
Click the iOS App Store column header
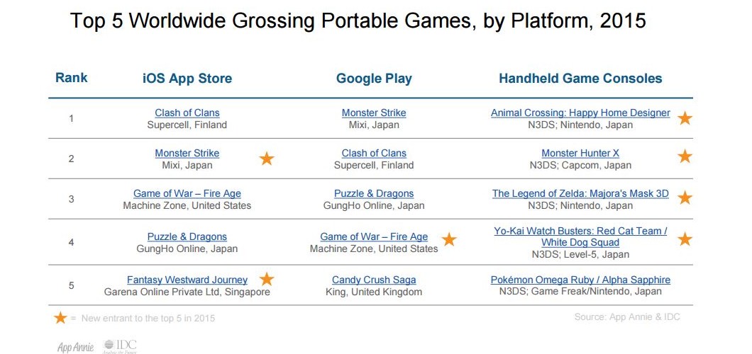click(187, 79)
